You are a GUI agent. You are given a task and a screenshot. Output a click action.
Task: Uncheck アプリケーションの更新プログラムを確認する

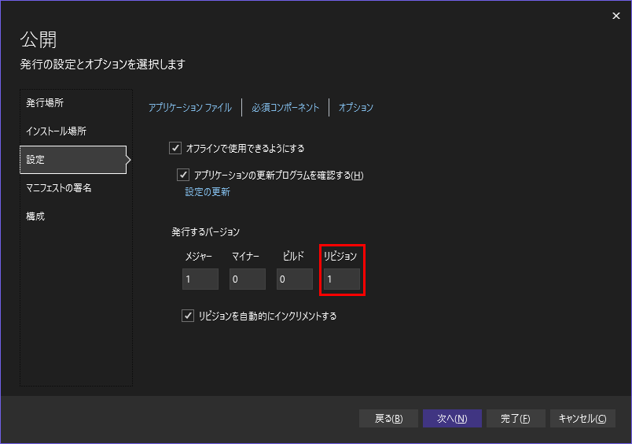[184, 175]
